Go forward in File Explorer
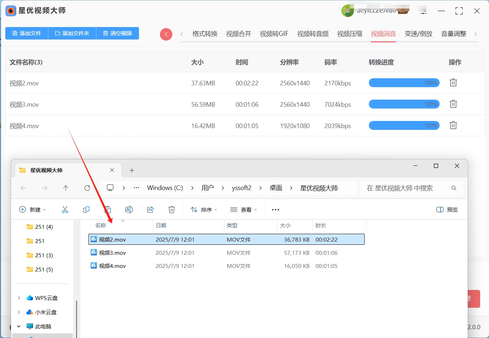The width and height of the screenshot is (489, 338). (45, 188)
